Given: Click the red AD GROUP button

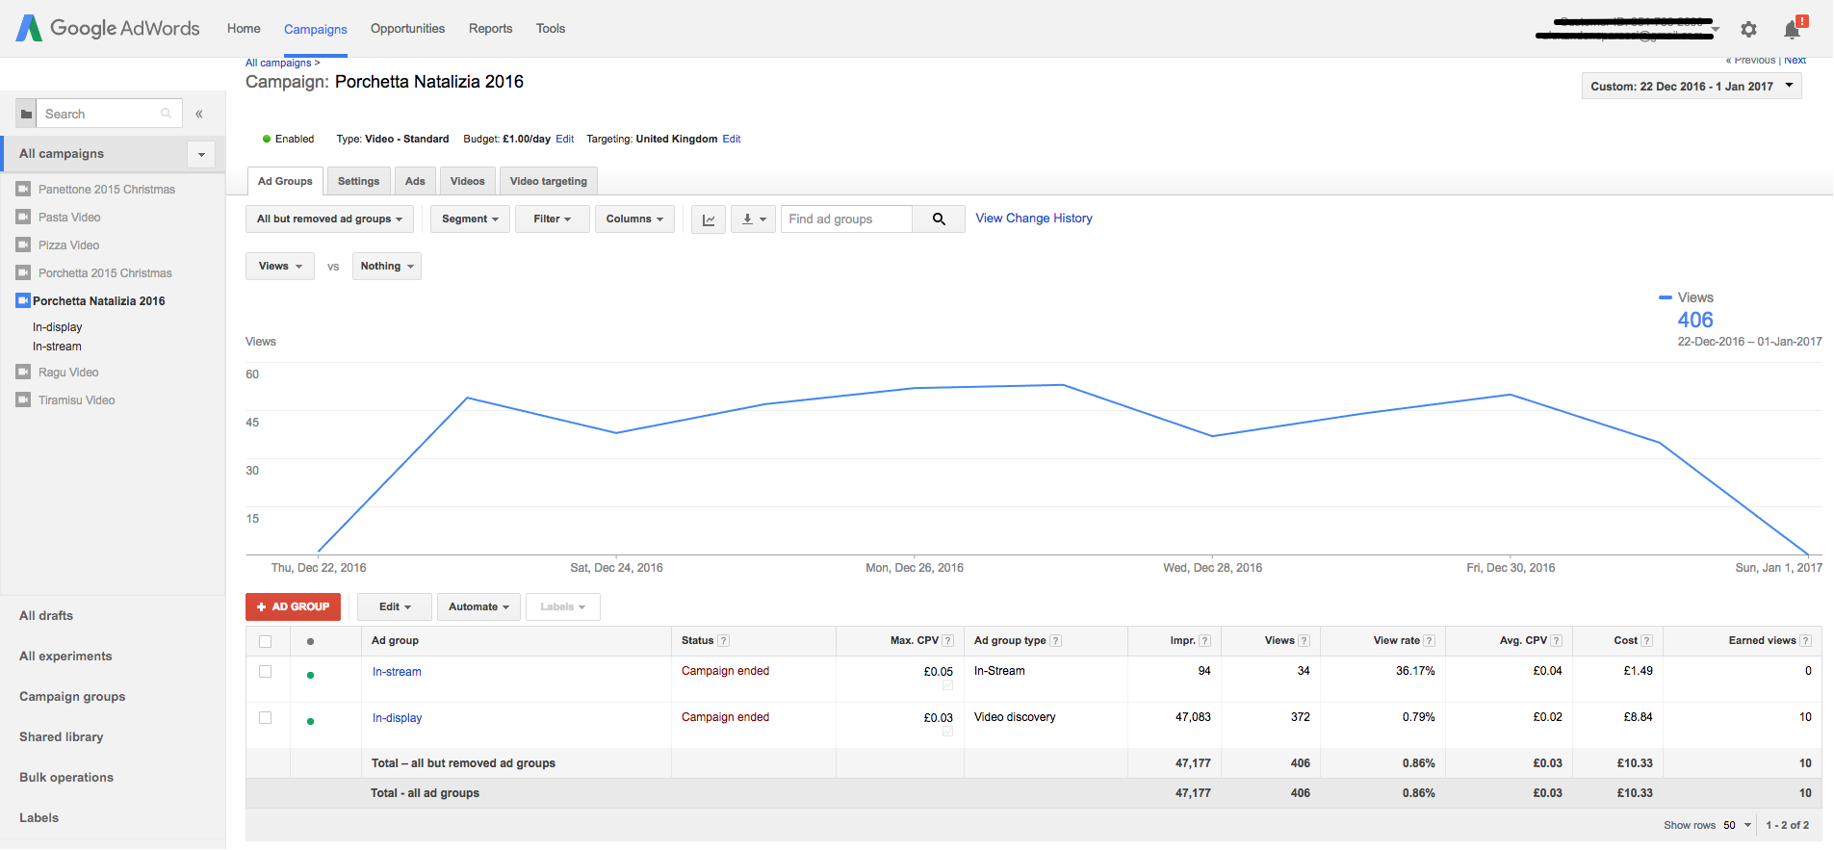Looking at the screenshot, I should [293, 607].
